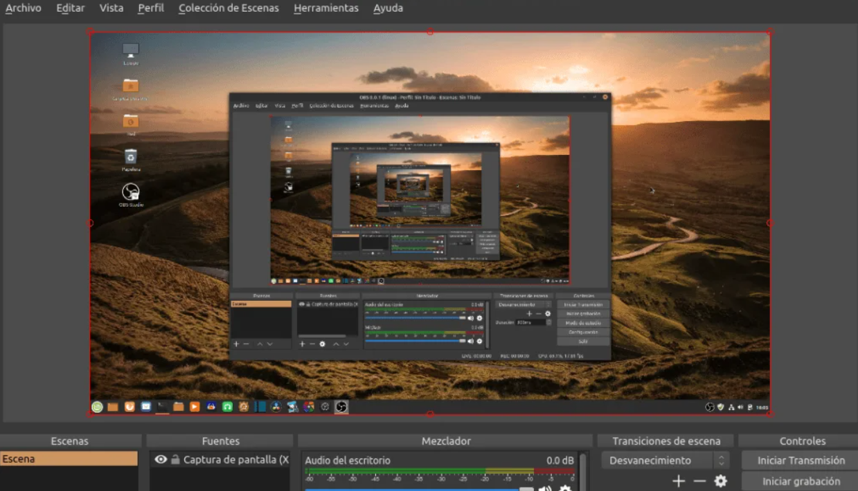Open the Perfil menu
This screenshot has width=858, height=491.
pos(151,8)
